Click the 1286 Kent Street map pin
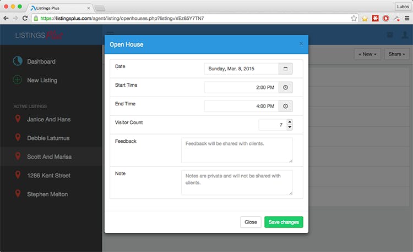Screen dimensions: 413x252 coord(18,175)
